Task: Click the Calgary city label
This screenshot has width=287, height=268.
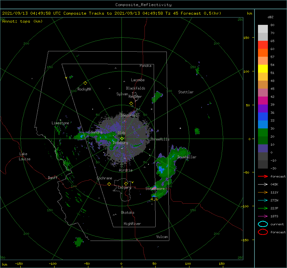Action: tap(124, 187)
